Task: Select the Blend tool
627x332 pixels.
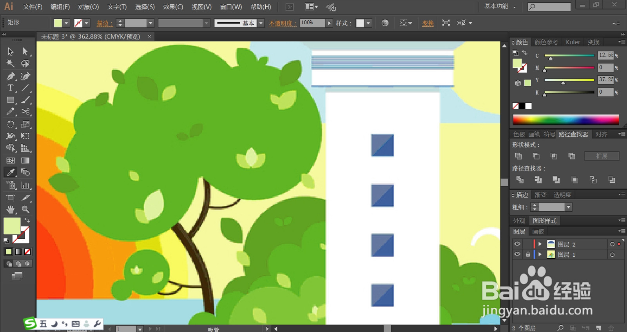Action: (x=25, y=172)
